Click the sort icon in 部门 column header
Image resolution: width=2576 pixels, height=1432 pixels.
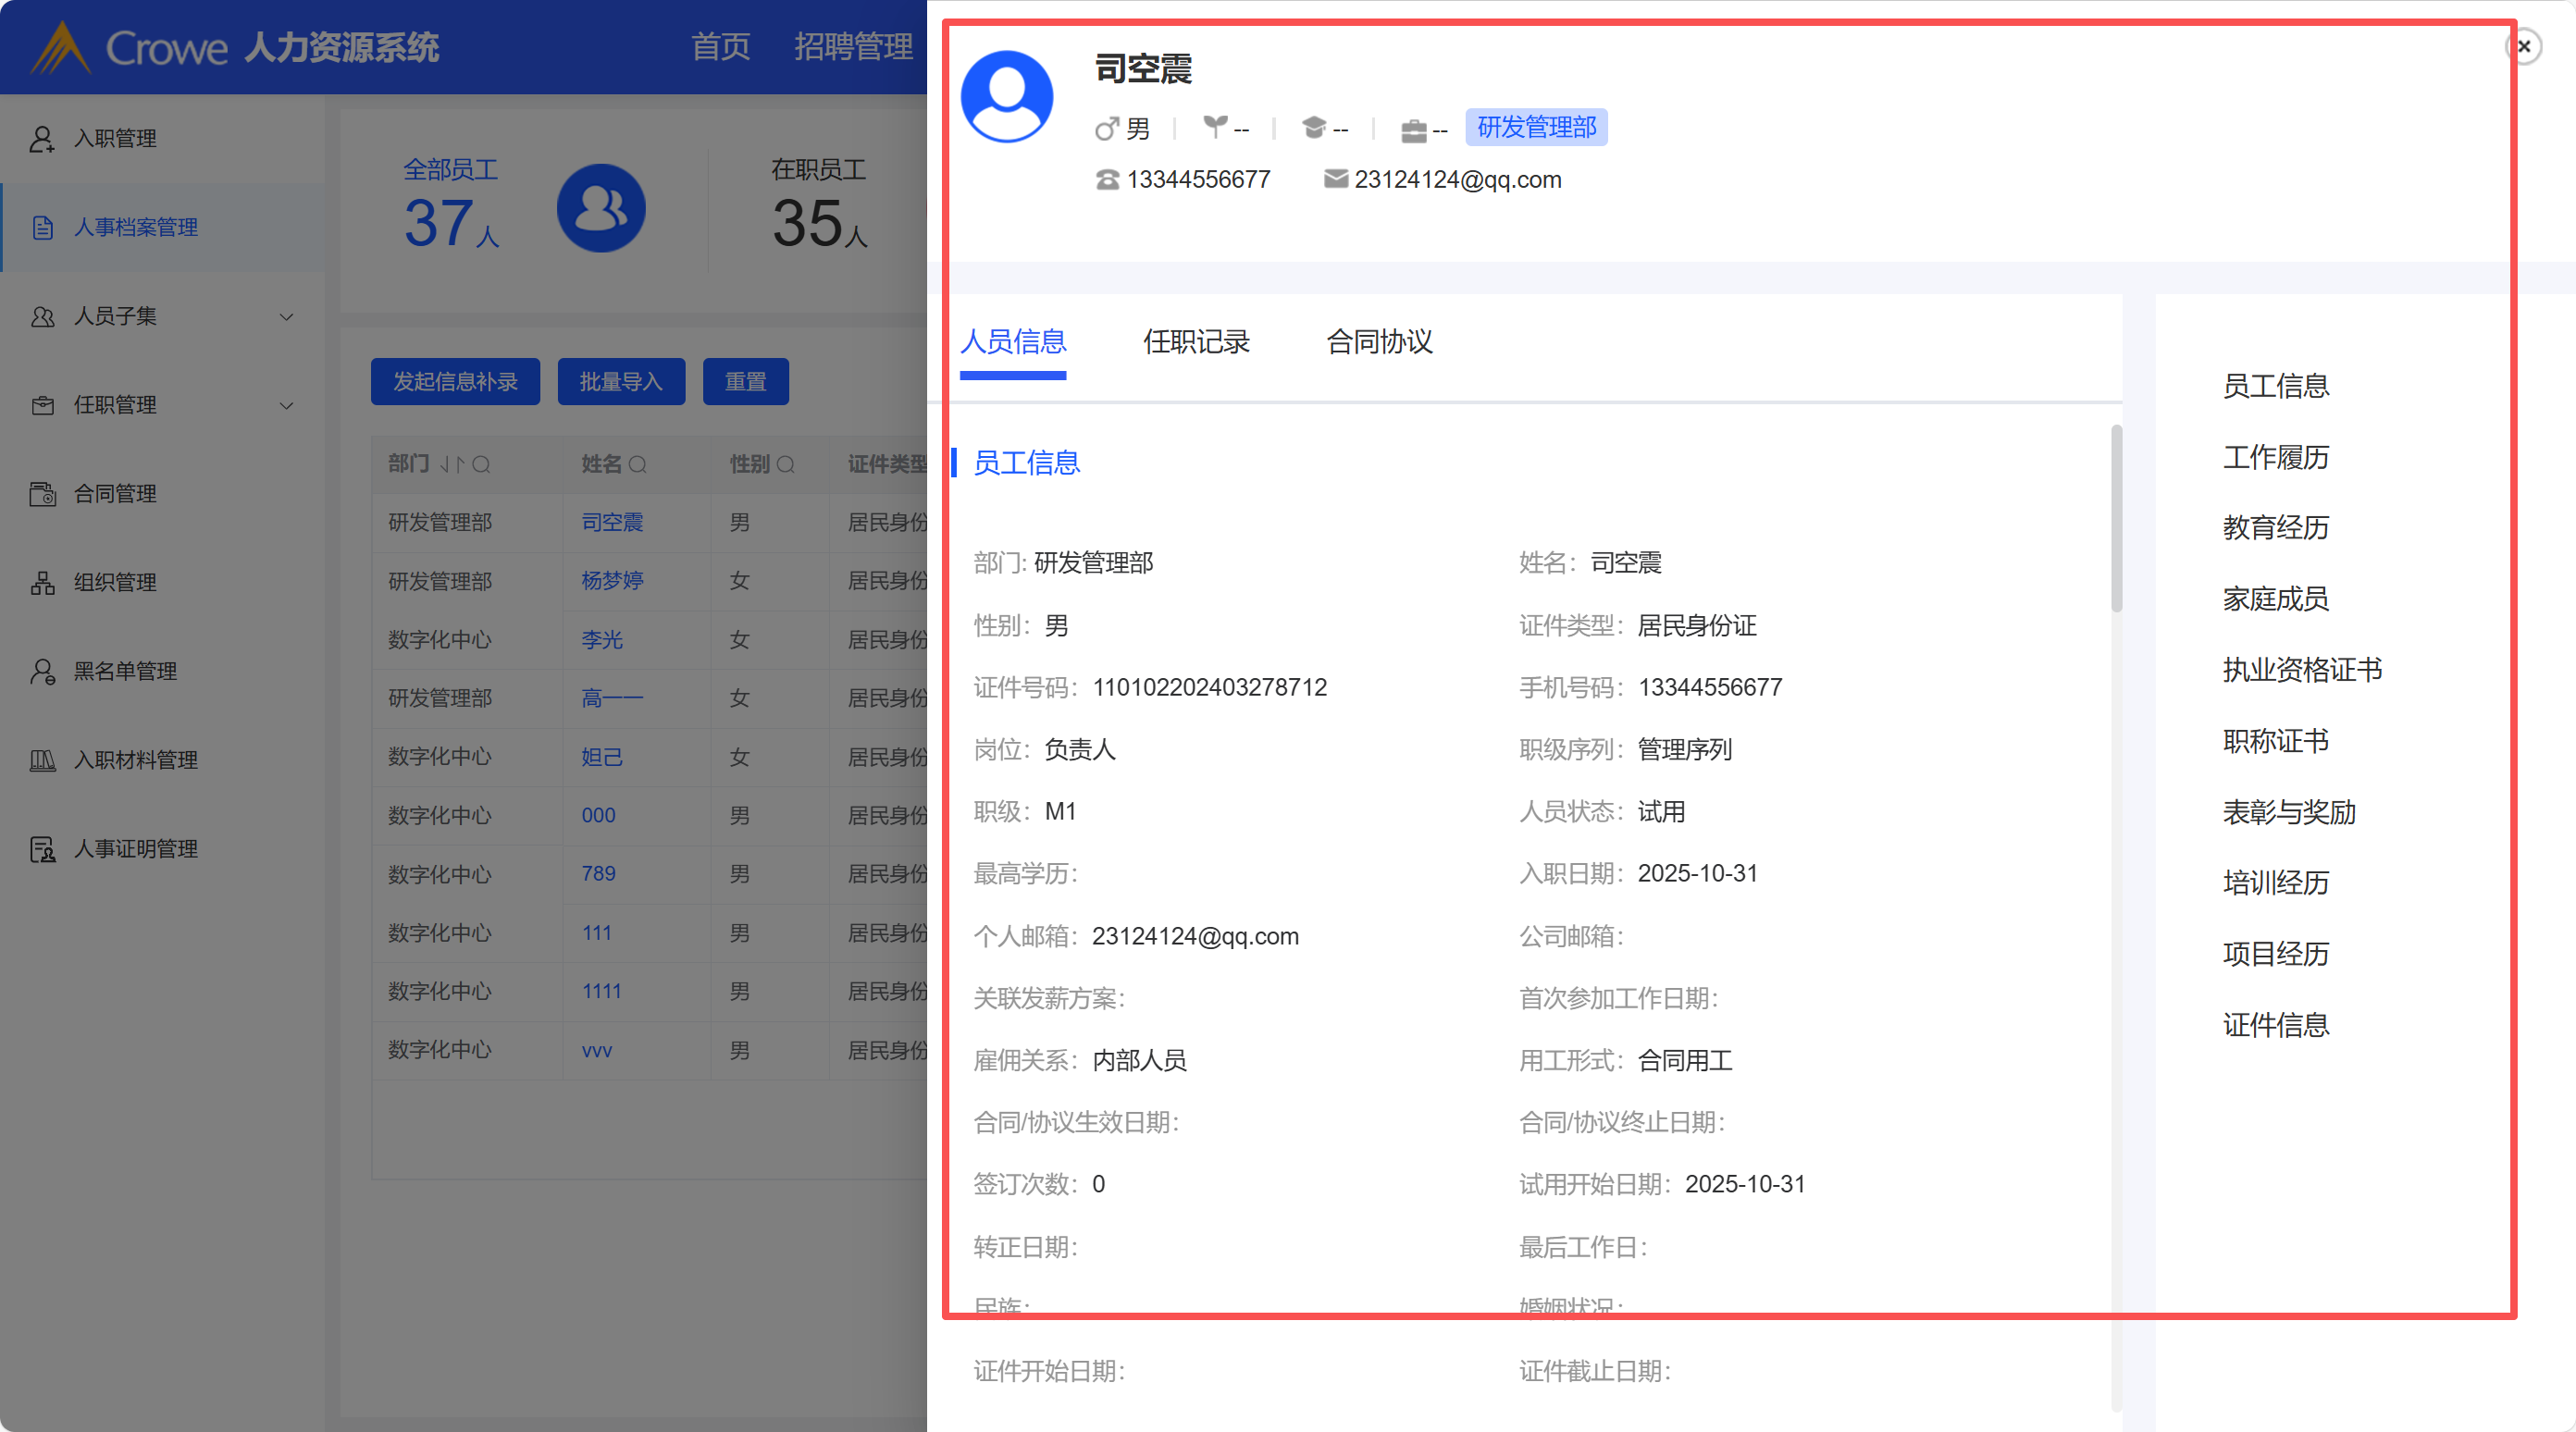point(452,465)
